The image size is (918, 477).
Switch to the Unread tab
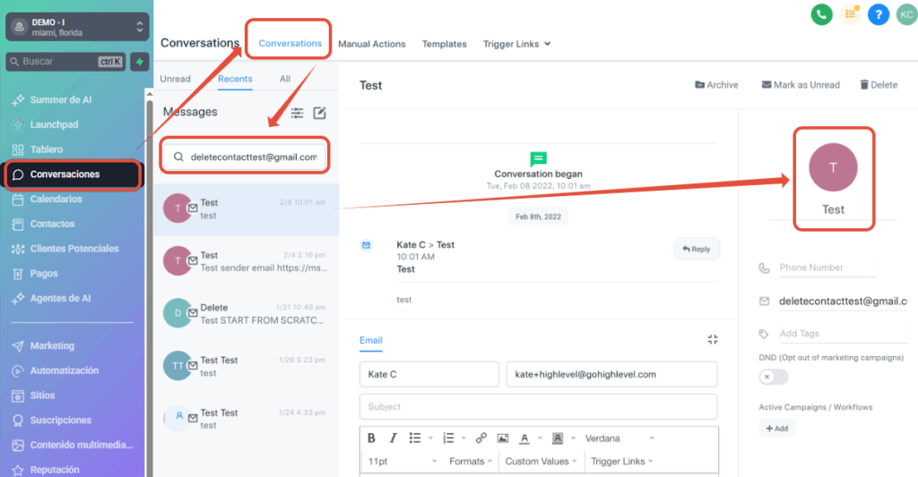[x=175, y=79]
